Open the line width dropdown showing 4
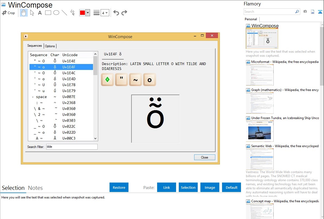 click(105, 13)
